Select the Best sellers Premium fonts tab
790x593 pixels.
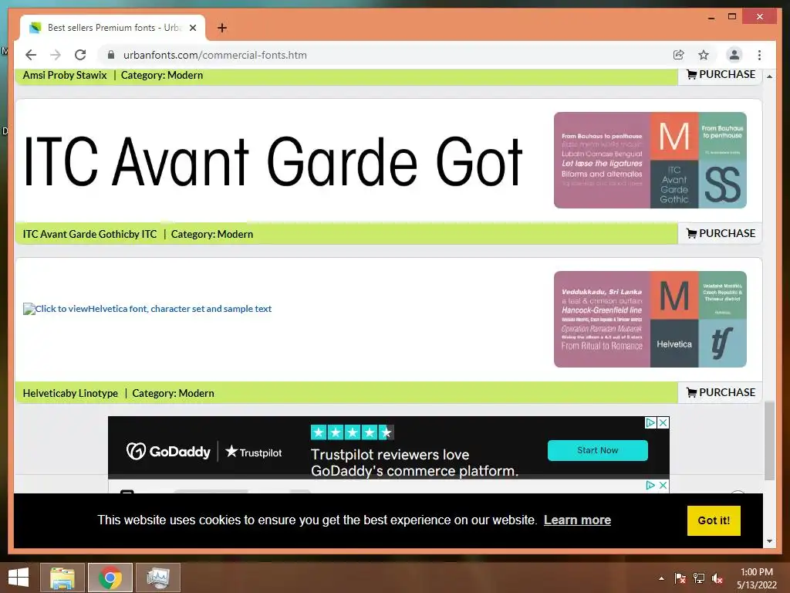coord(113,28)
